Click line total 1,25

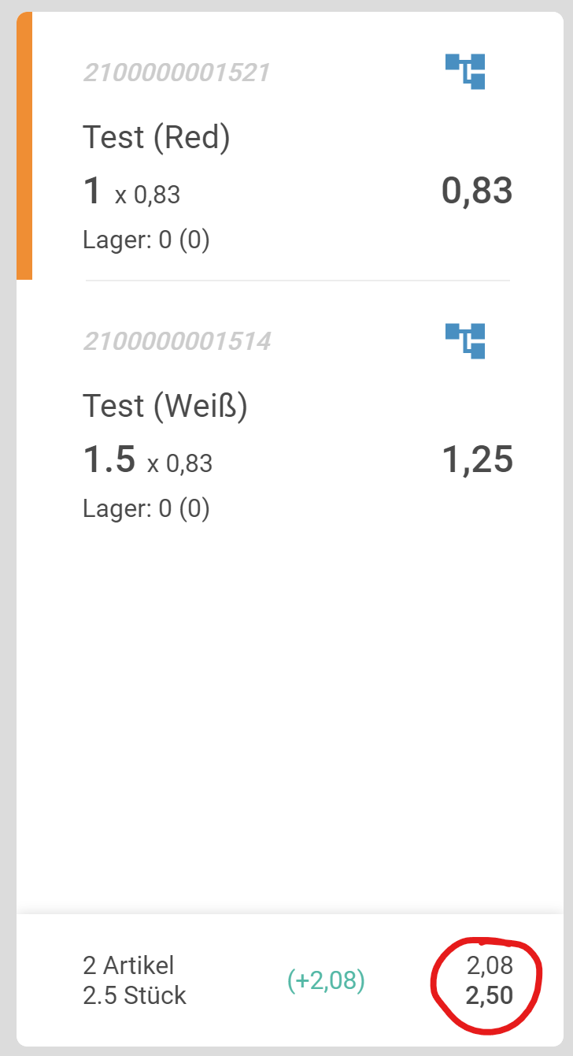477,460
